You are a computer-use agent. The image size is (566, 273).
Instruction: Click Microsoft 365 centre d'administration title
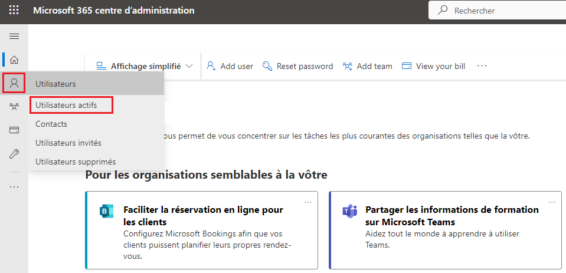click(114, 11)
